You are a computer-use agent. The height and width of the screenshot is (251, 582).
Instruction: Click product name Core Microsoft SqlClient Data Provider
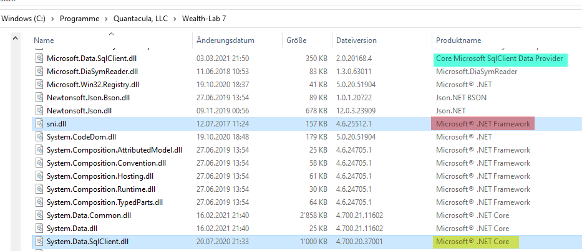pos(499,58)
